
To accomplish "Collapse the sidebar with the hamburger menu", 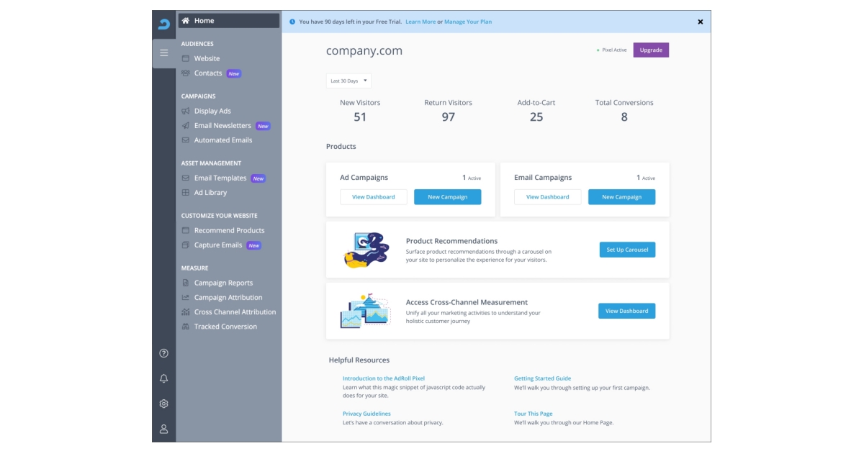I will [x=163, y=52].
